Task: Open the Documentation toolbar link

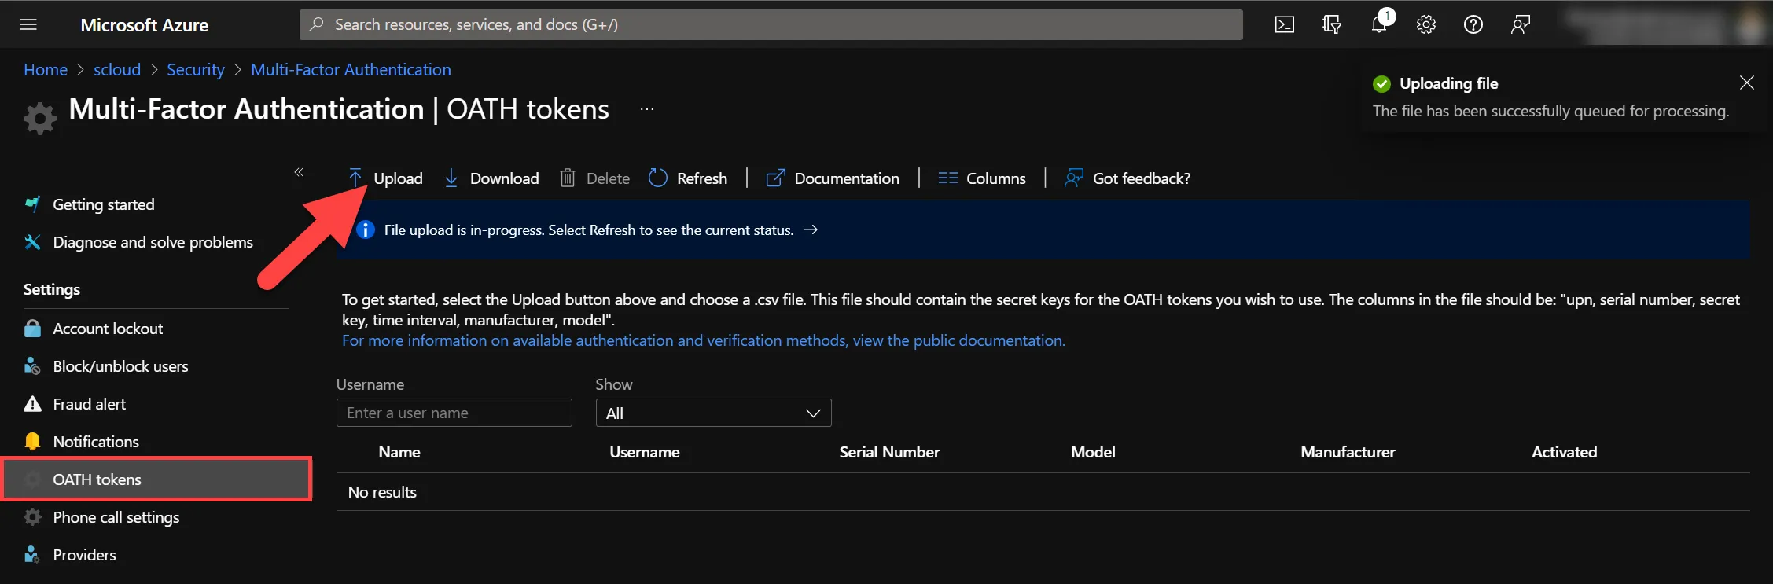Action: pyautogui.click(x=833, y=178)
